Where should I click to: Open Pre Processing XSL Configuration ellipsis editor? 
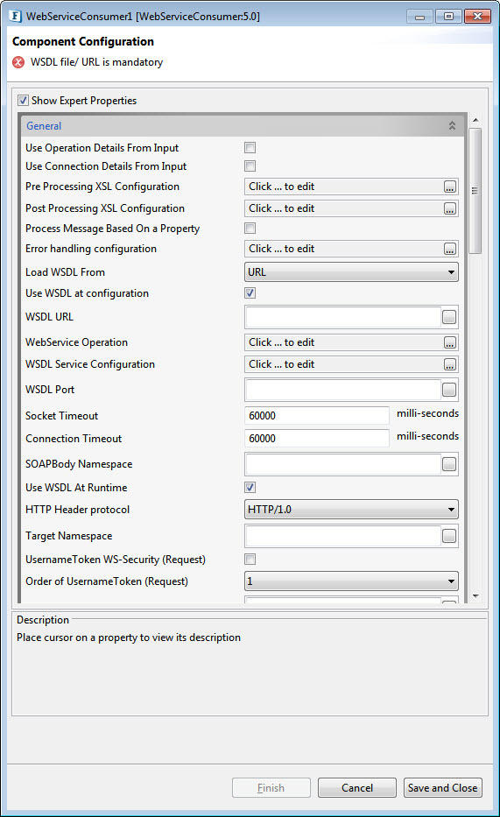pyautogui.click(x=450, y=187)
